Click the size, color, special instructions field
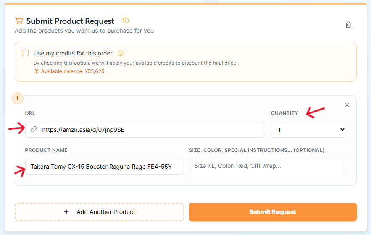Screen dimensions: 371x235 click(x=267, y=166)
